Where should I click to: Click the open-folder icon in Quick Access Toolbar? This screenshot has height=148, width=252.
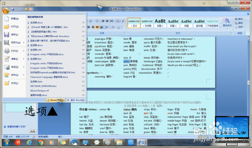pyautogui.click(x=26, y=9)
